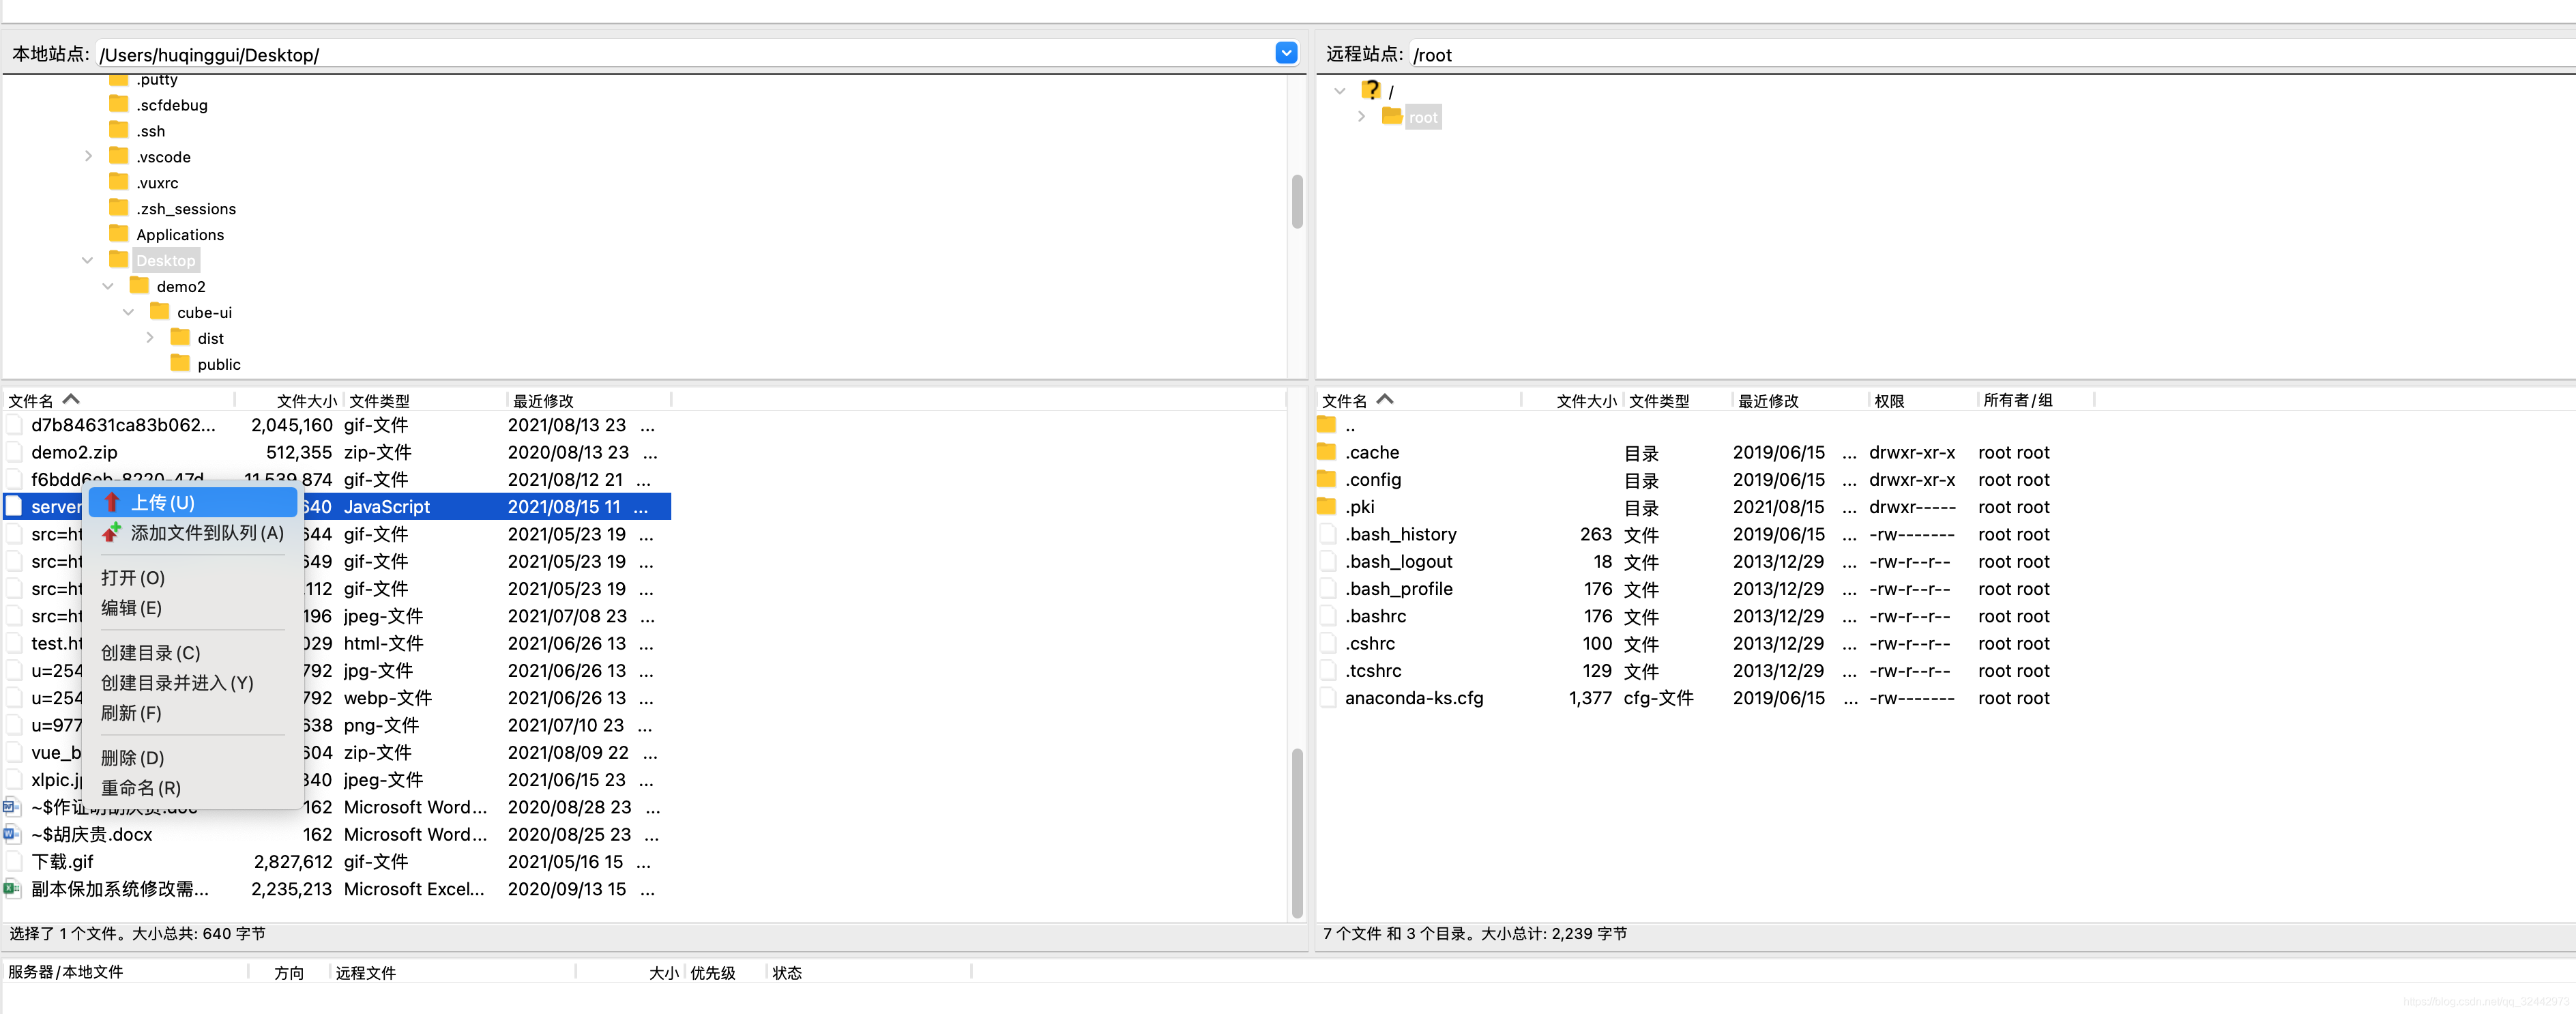Select the .zsh_sessions folder icon

119,208
